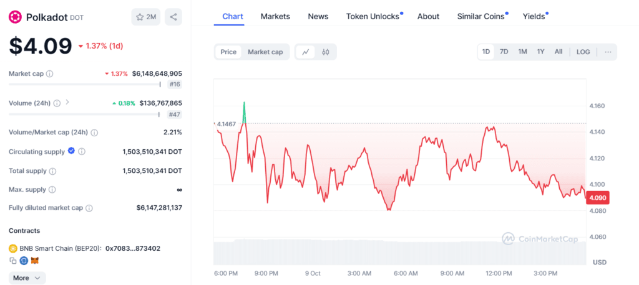639x285 pixels.
Task: Click the market cap rank #16 badge
Action: click(175, 85)
